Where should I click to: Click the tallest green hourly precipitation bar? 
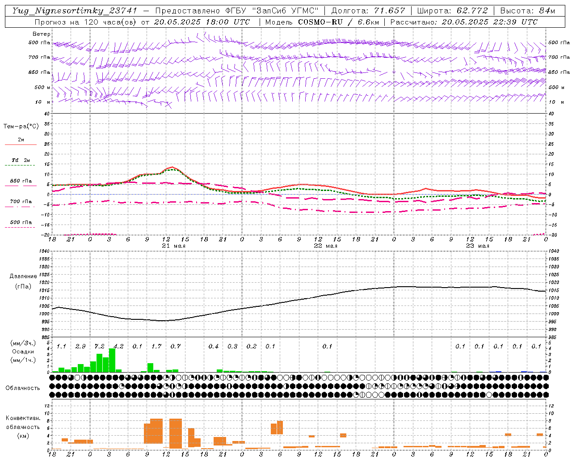click(x=112, y=360)
